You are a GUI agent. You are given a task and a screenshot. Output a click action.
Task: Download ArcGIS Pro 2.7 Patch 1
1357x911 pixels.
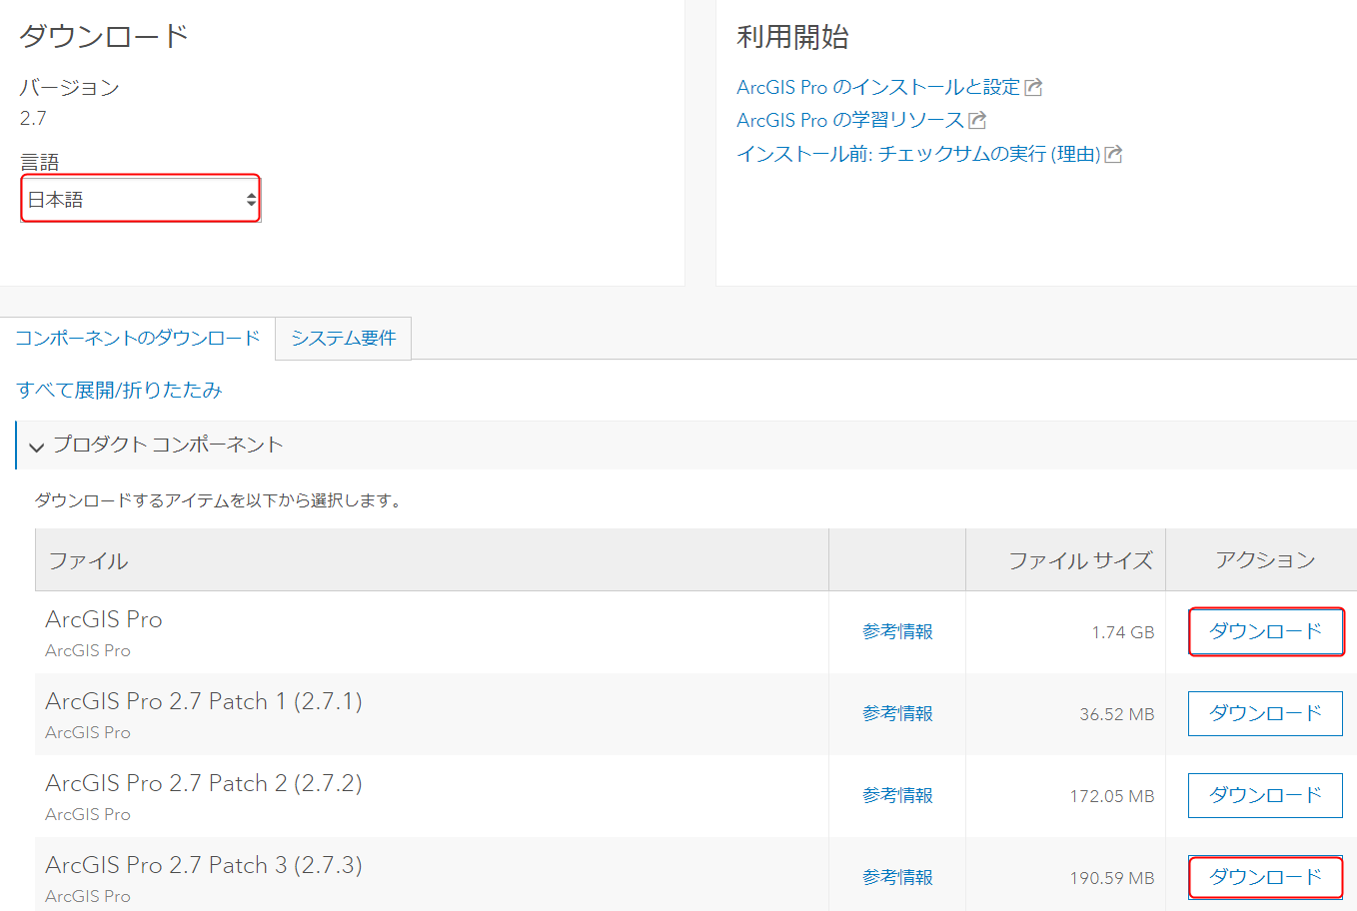[x=1265, y=713]
